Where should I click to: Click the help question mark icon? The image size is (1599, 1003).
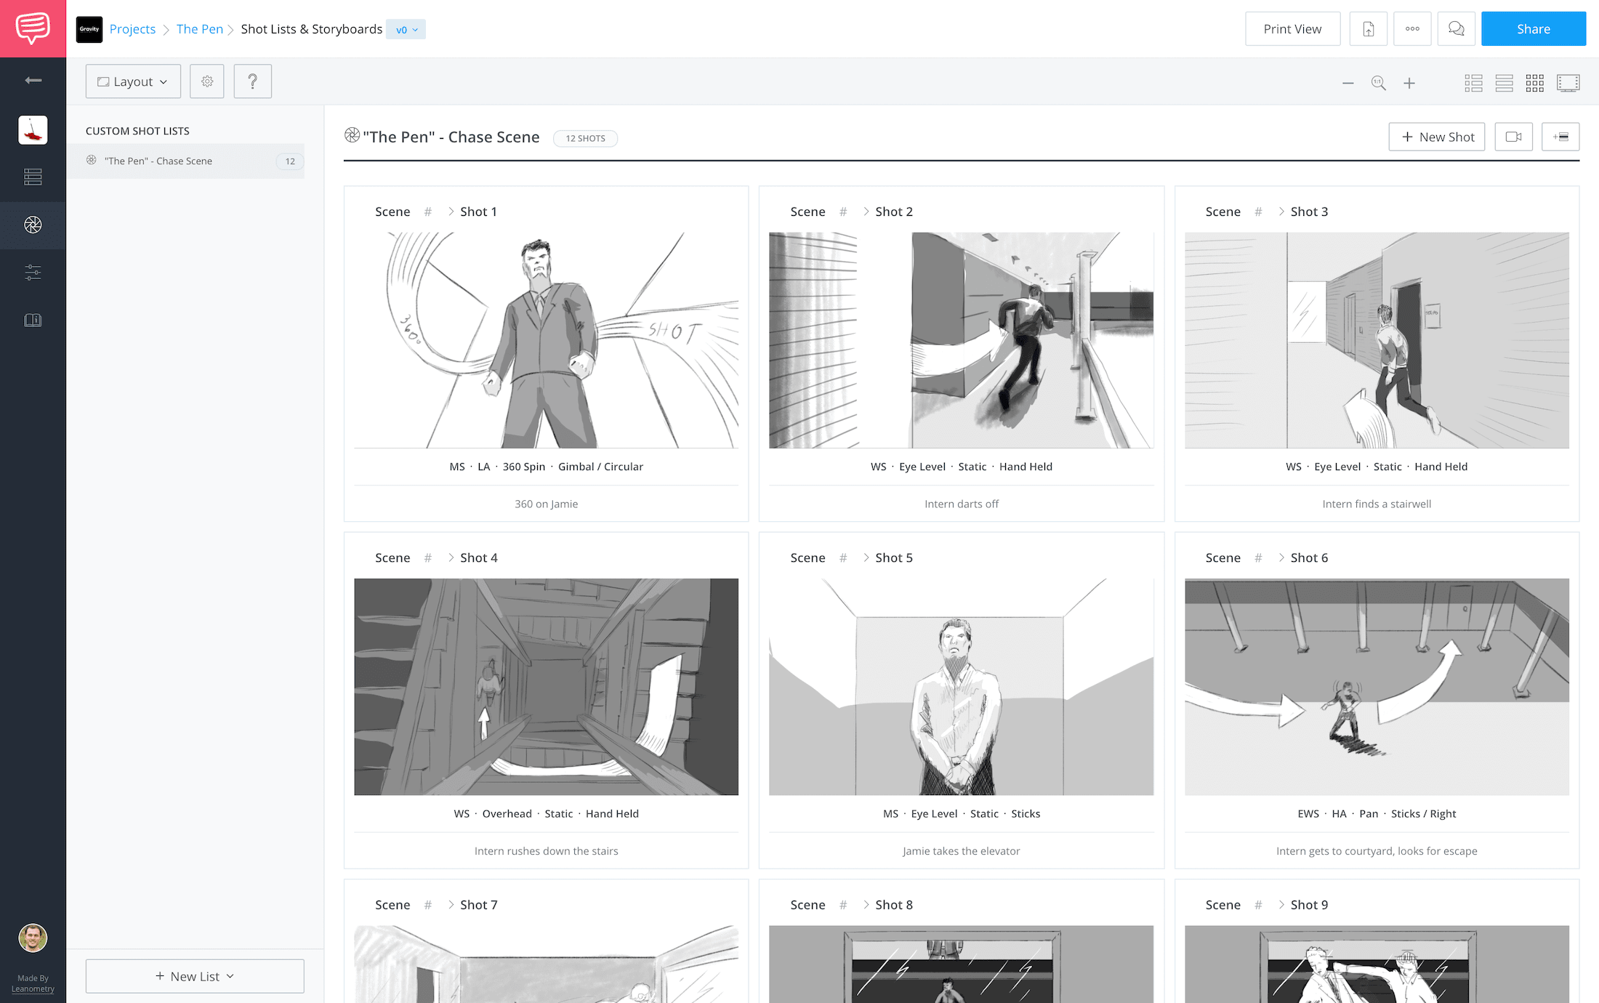click(x=252, y=81)
